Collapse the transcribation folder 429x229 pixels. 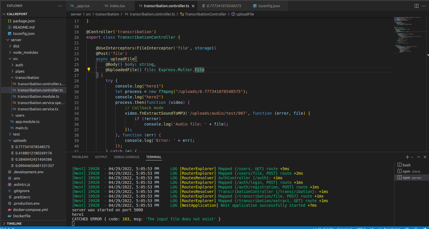click(x=34, y=77)
